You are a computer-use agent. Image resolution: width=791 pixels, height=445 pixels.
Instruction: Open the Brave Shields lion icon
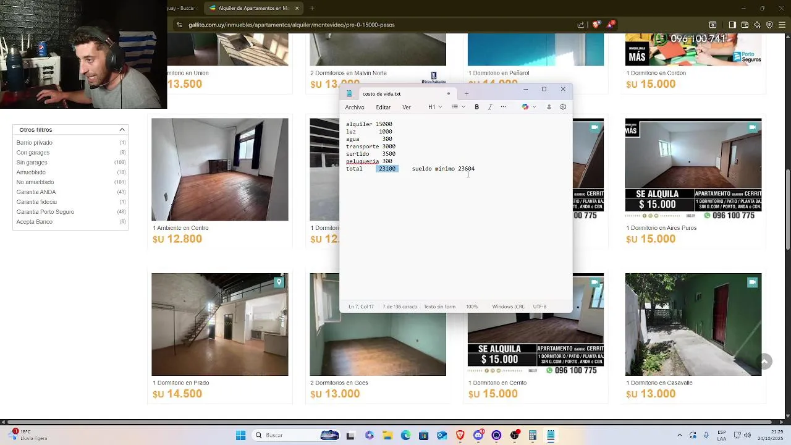(596, 25)
